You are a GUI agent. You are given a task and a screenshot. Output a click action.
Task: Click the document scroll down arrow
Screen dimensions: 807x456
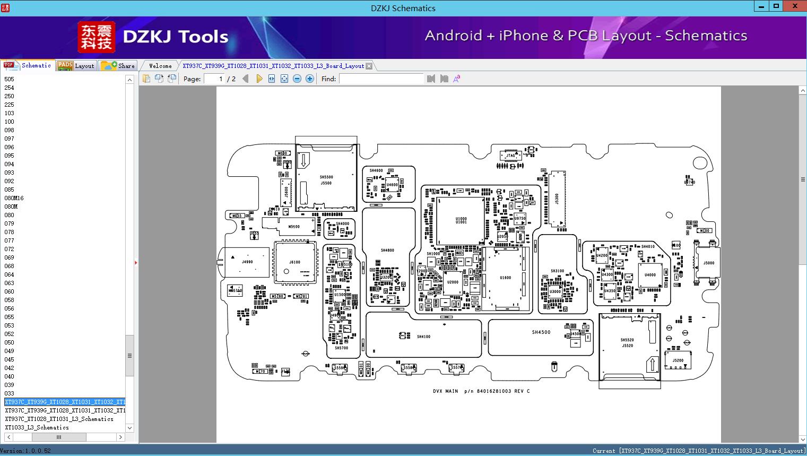[x=803, y=438]
